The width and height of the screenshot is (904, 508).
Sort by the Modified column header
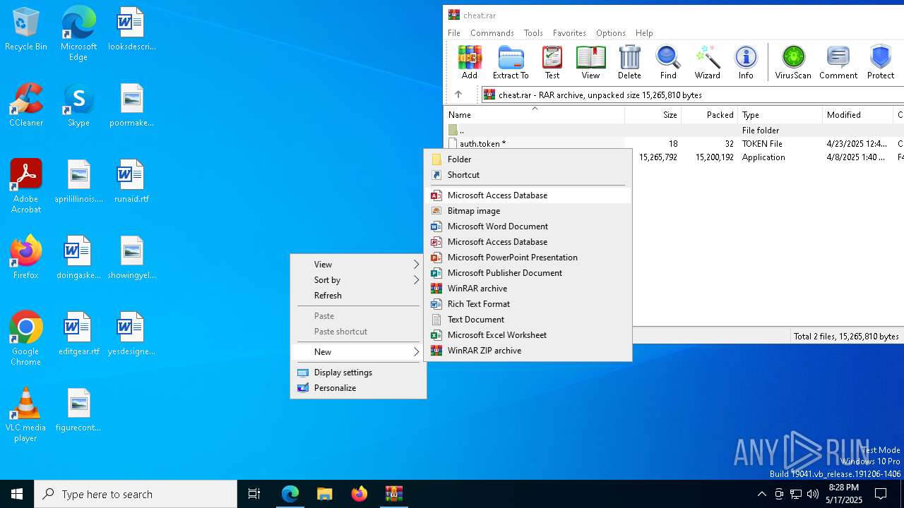[857, 115]
